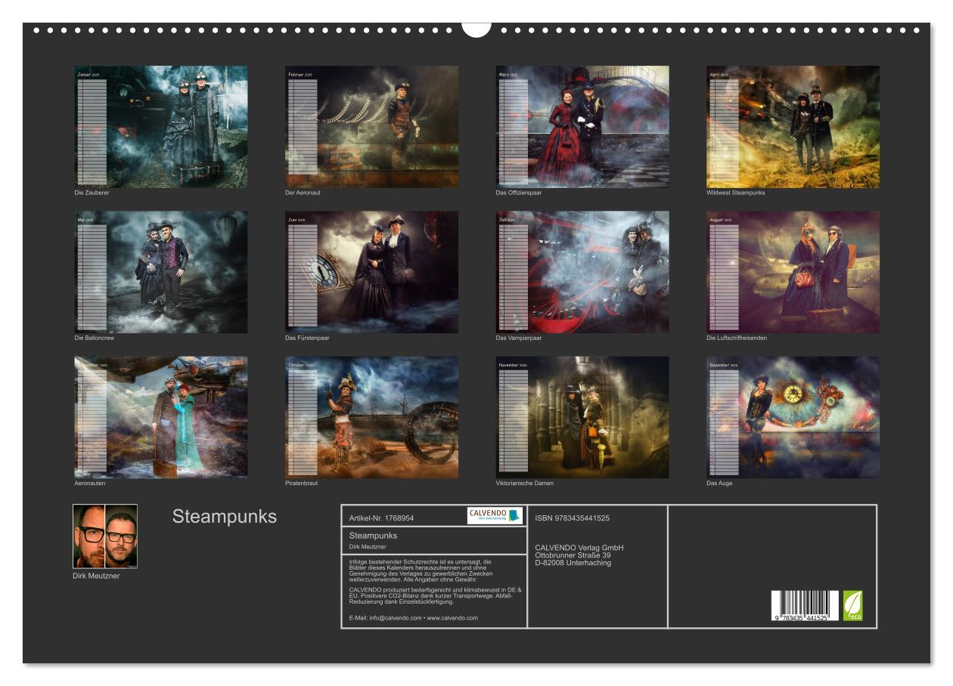Click the Die Balloncrew caption text
The height and width of the screenshot is (686, 953).
click(94, 338)
